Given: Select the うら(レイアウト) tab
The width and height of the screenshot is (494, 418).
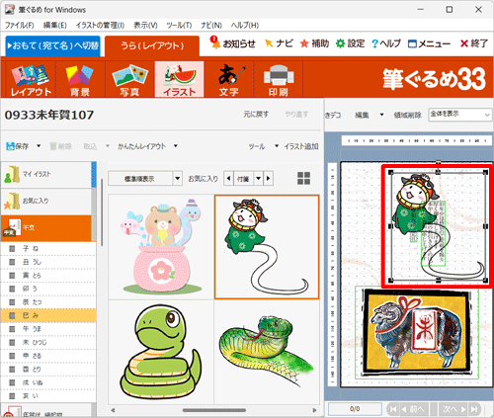Looking at the screenshot, I should tap(152, 45).
